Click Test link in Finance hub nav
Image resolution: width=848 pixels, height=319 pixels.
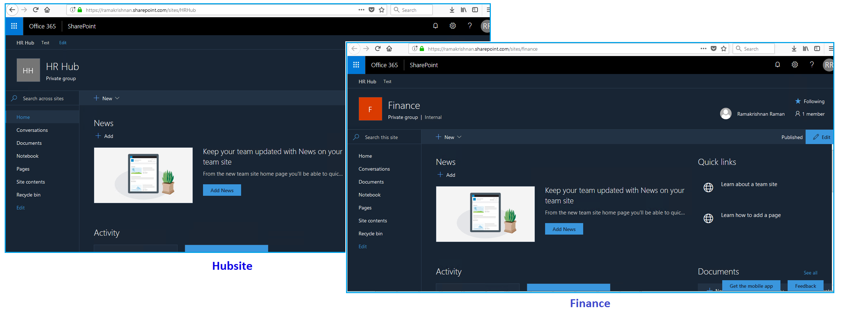coord(387,82)
